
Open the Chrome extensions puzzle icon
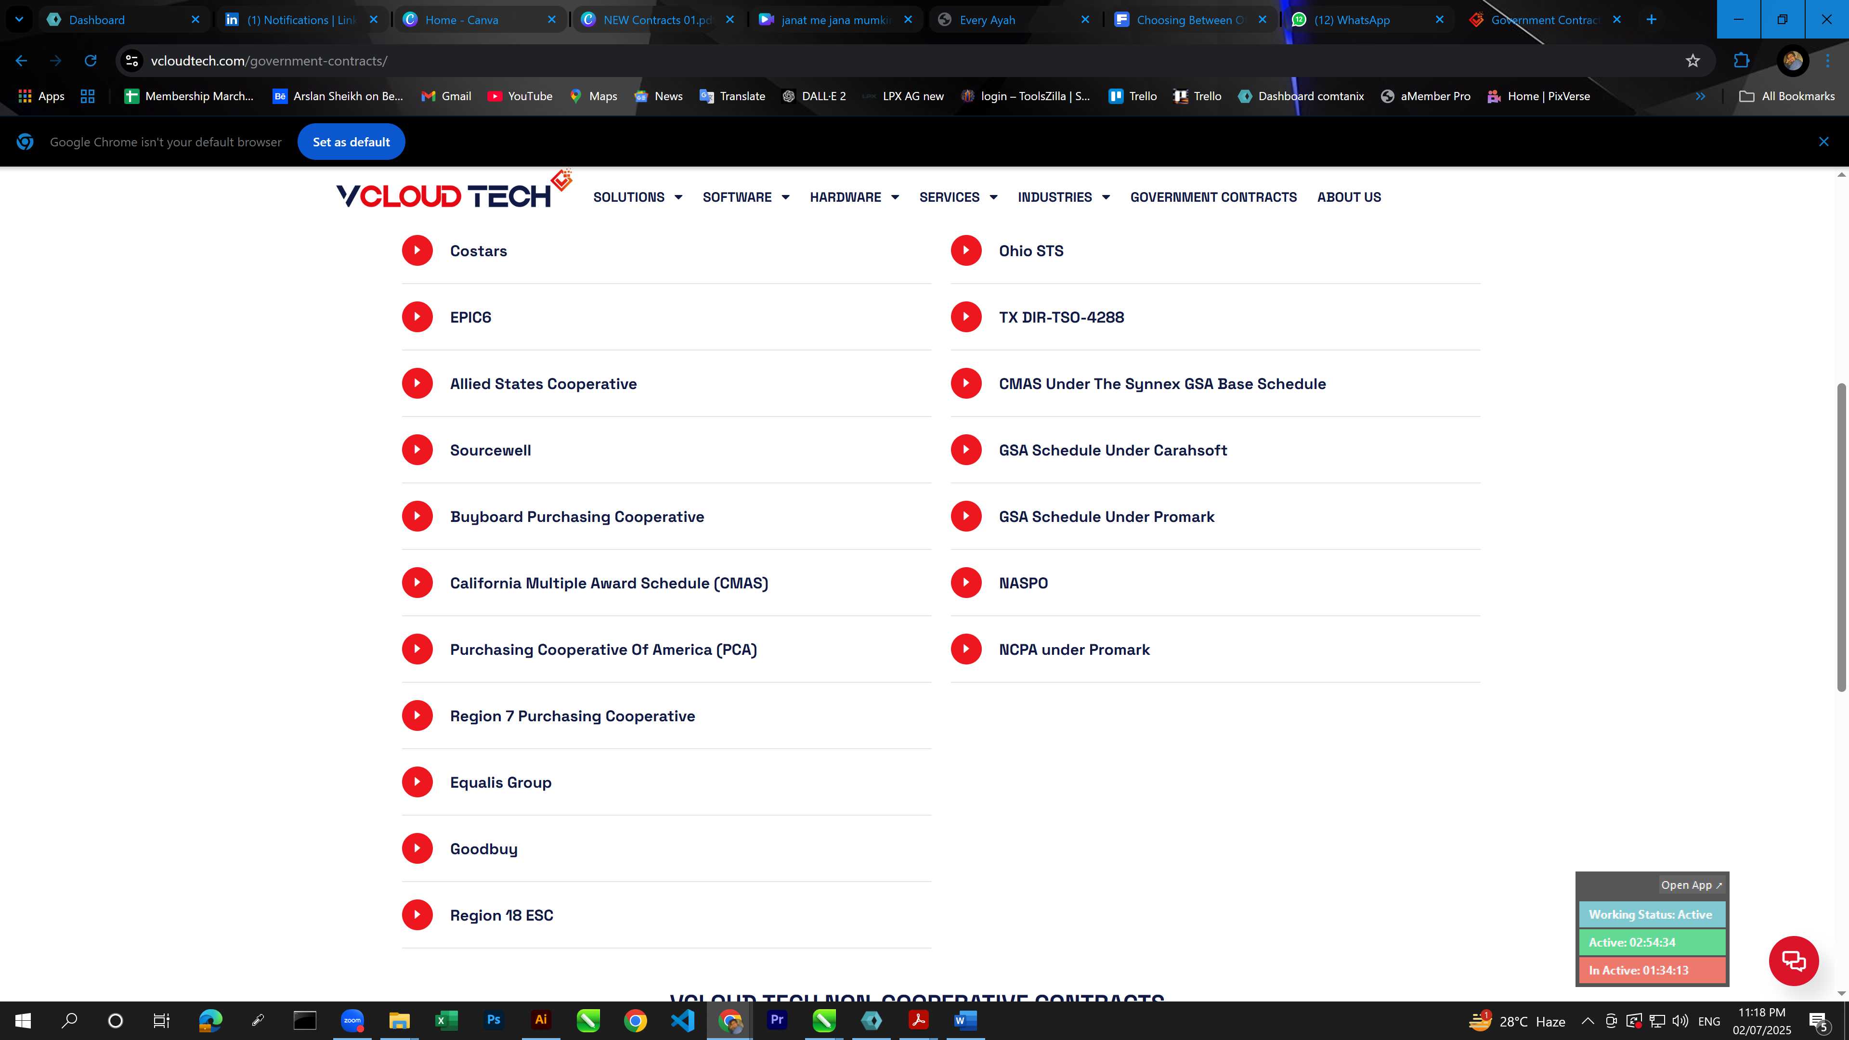(1741, 61)
